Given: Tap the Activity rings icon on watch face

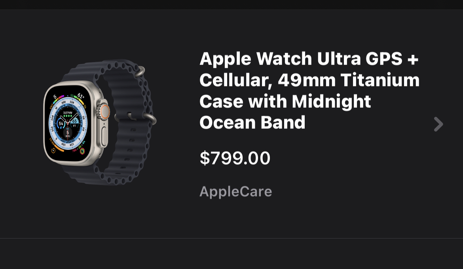Looking at the screenshot, I should click(82, 151).
